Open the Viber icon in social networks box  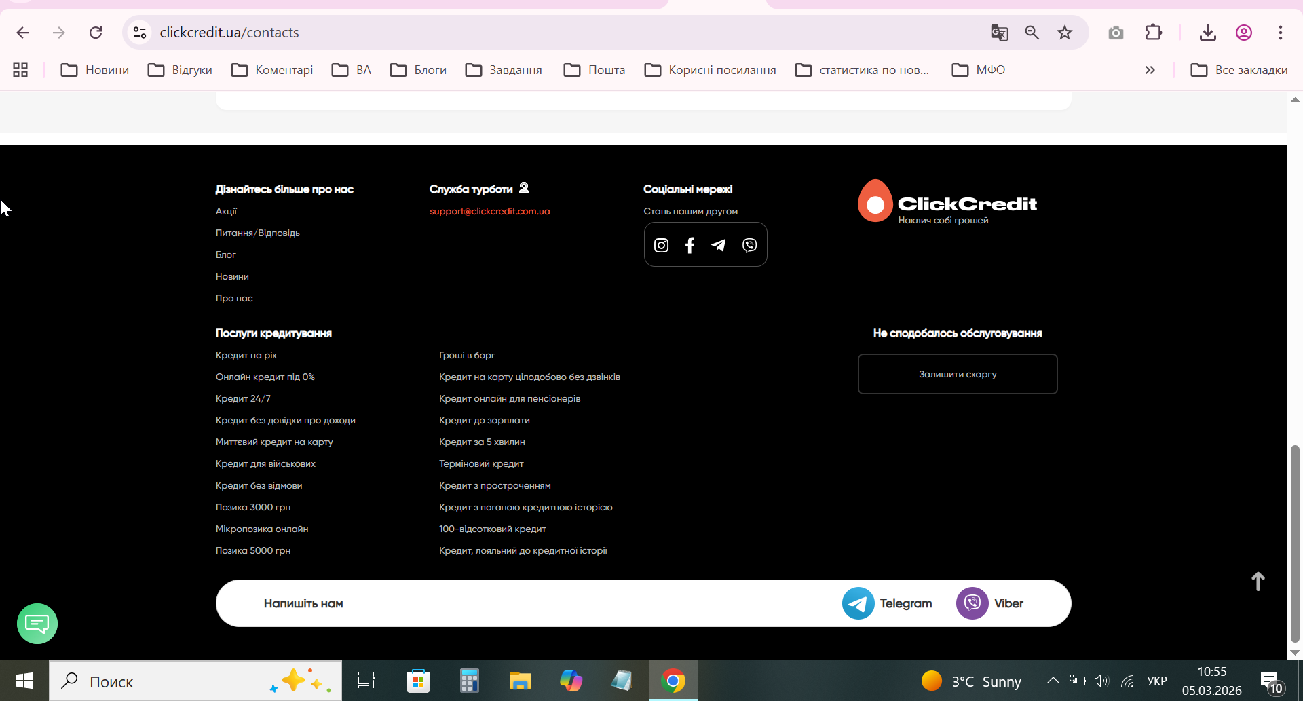click(749, 245)
